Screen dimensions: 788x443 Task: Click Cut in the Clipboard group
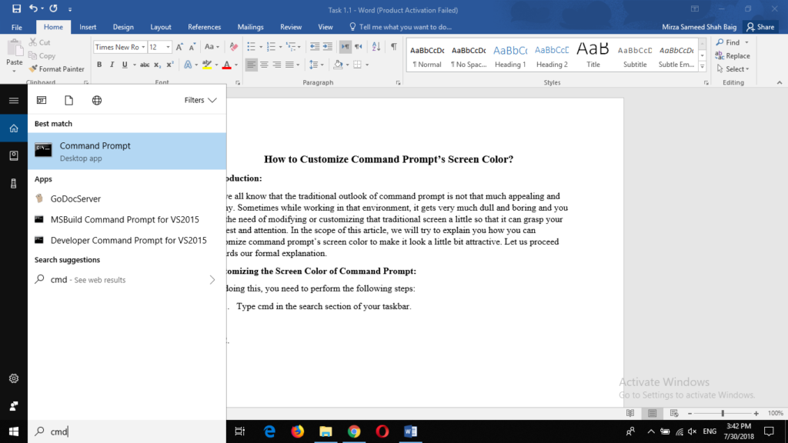(x=40, y=43)
